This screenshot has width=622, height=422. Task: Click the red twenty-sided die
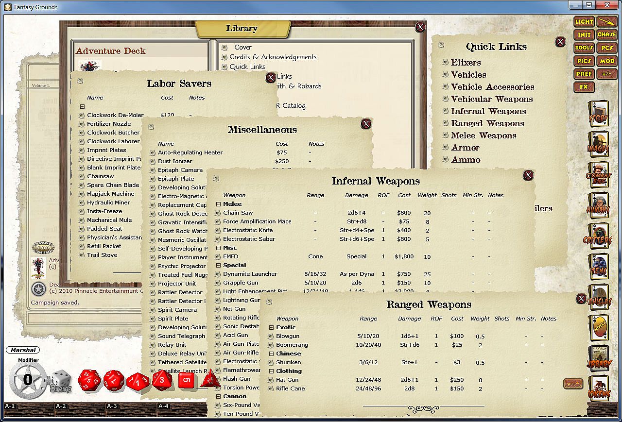pos(89,380)
